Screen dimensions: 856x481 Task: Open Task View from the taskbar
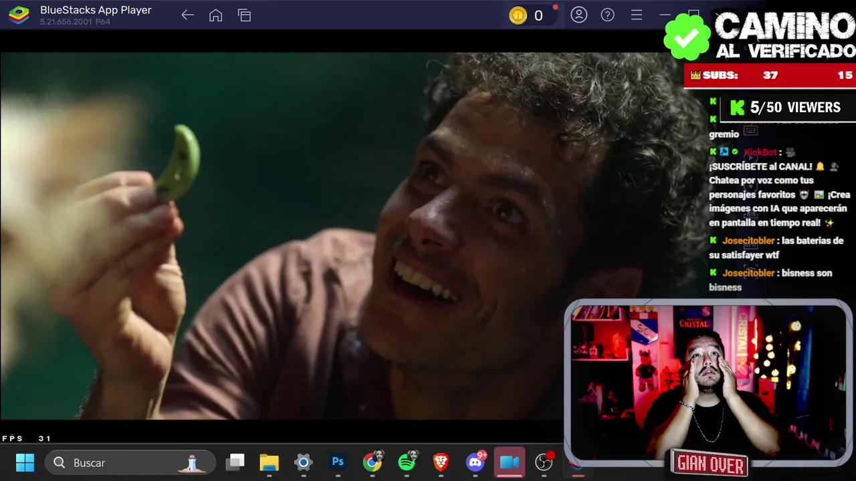(x=235, y=462)
